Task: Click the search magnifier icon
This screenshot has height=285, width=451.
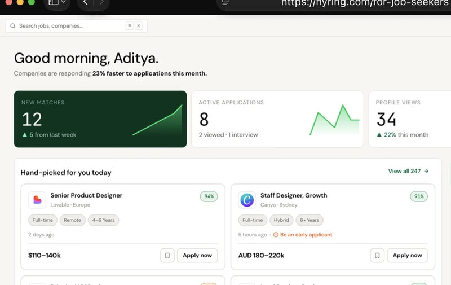Action: (12, 26)
